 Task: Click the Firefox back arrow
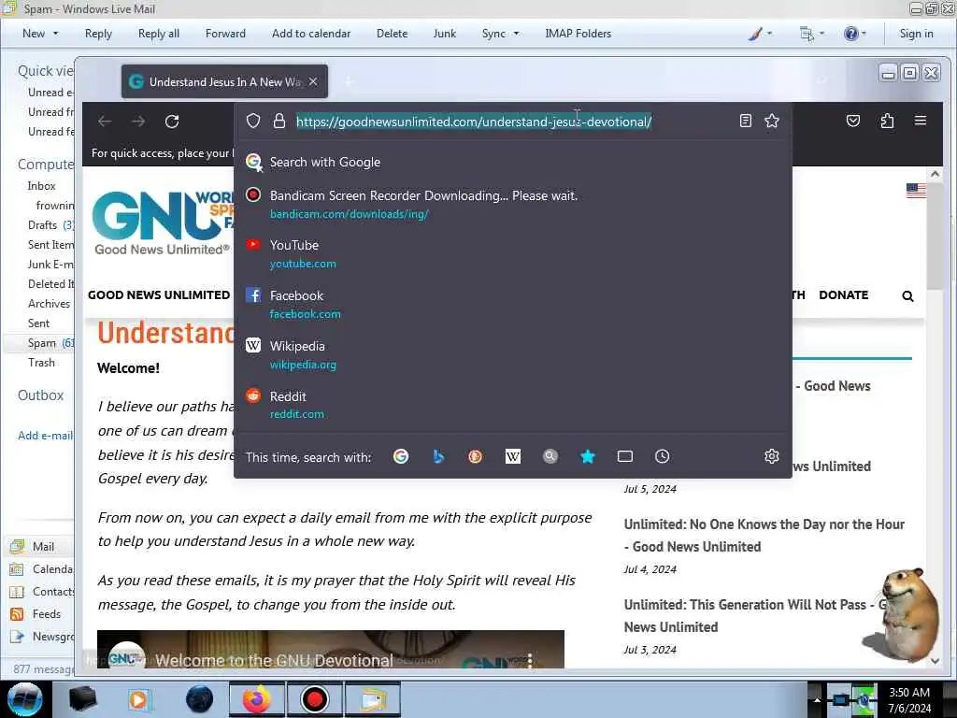tap(105, 122)
